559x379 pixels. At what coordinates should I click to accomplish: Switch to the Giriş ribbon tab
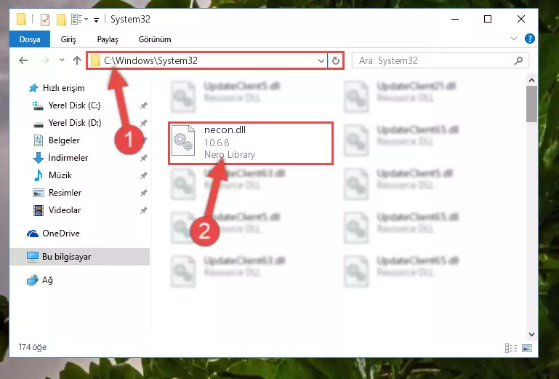click(68, 39)
